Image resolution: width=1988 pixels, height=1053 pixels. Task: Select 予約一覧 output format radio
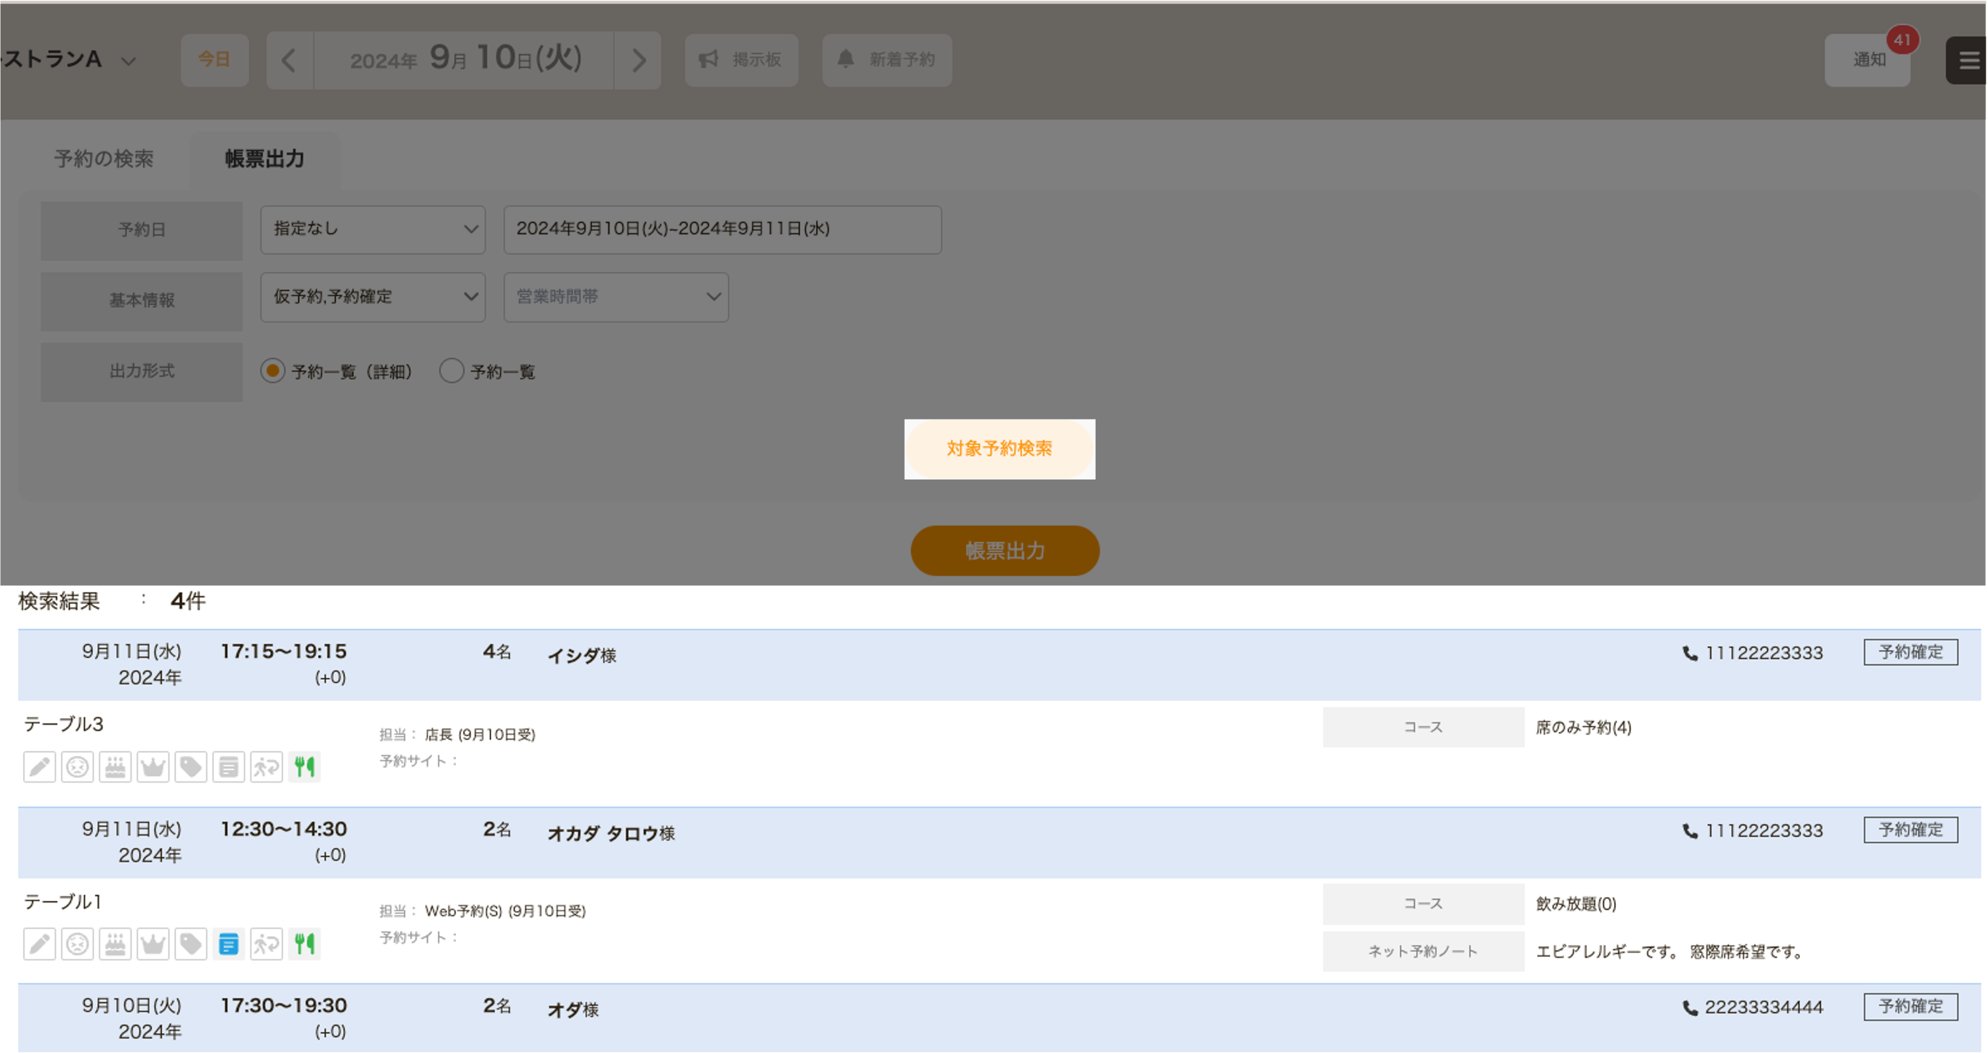(451, 371)
